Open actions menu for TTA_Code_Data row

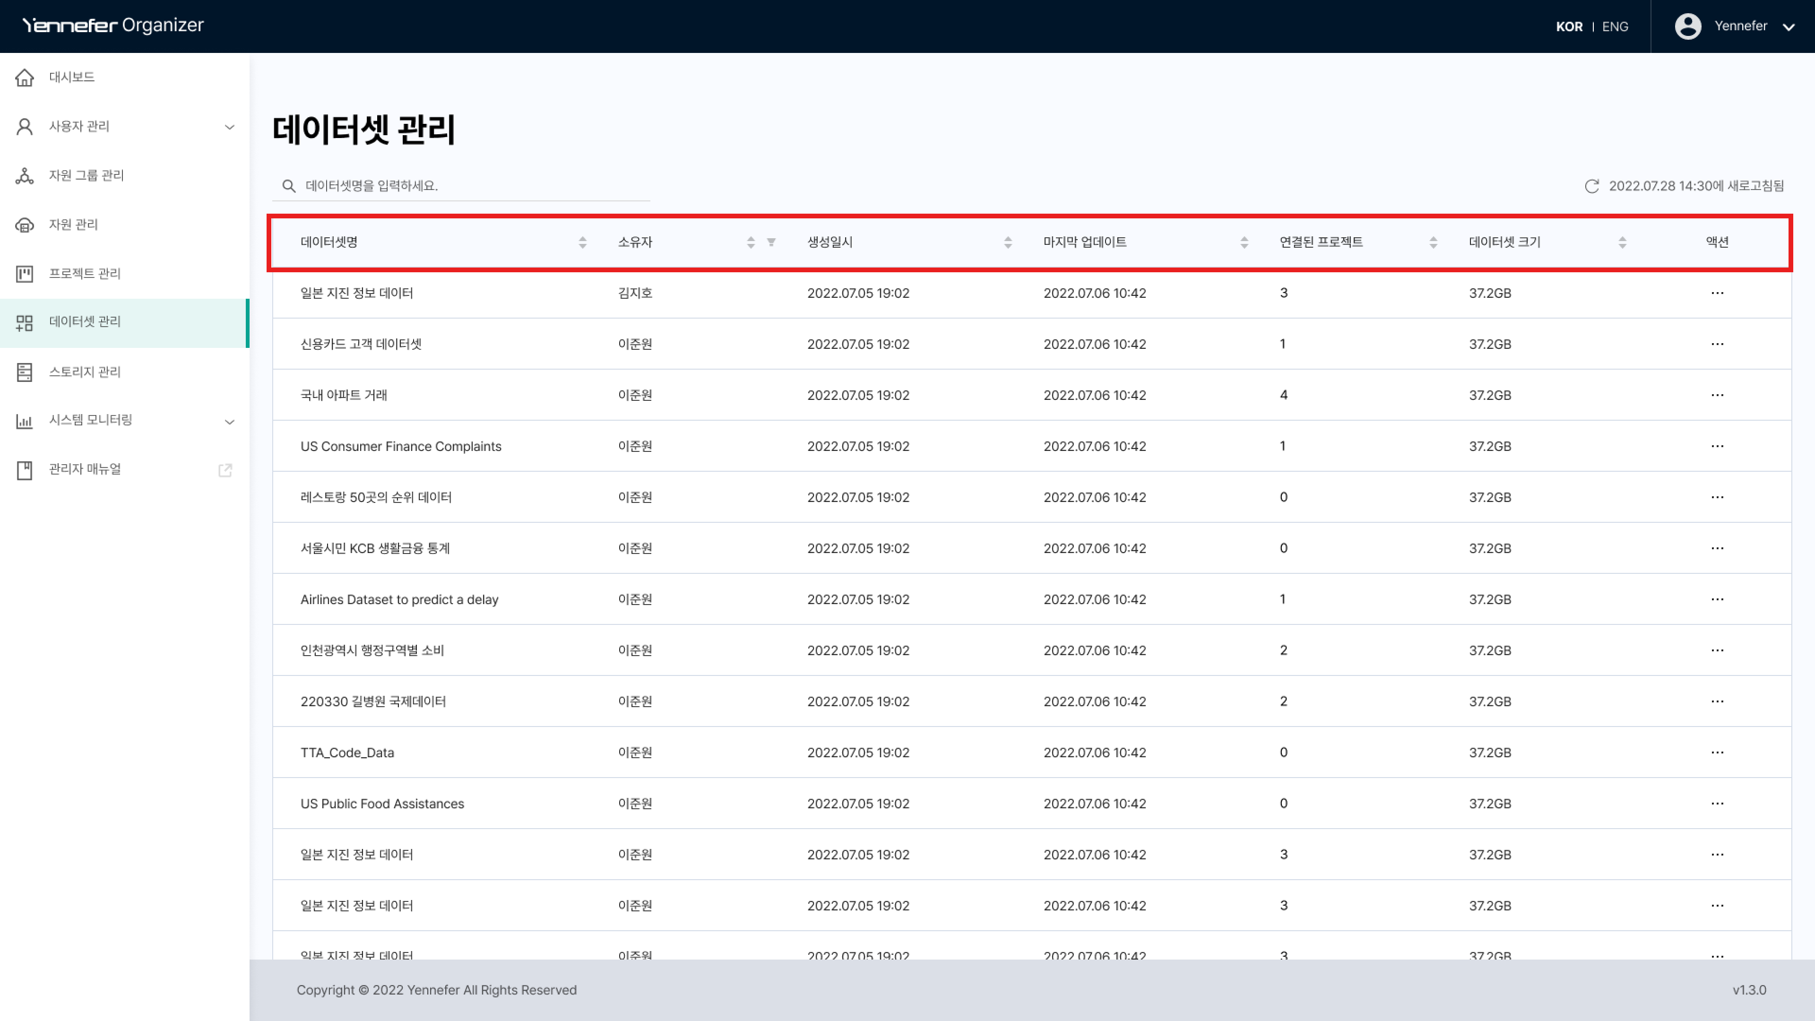(1717, 753)
